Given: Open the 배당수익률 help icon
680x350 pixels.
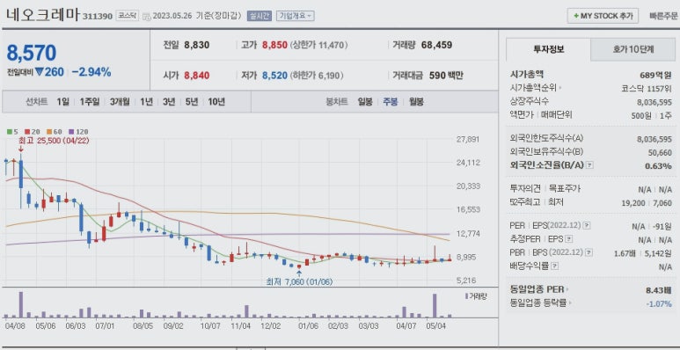Looking at the screenshot, I should point(556,266).
